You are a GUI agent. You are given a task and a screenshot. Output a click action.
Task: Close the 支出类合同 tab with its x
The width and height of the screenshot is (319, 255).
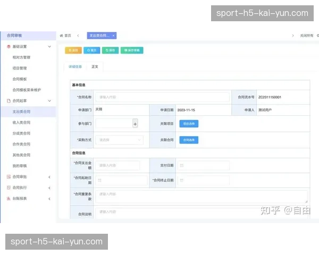[x=114, y=36]
